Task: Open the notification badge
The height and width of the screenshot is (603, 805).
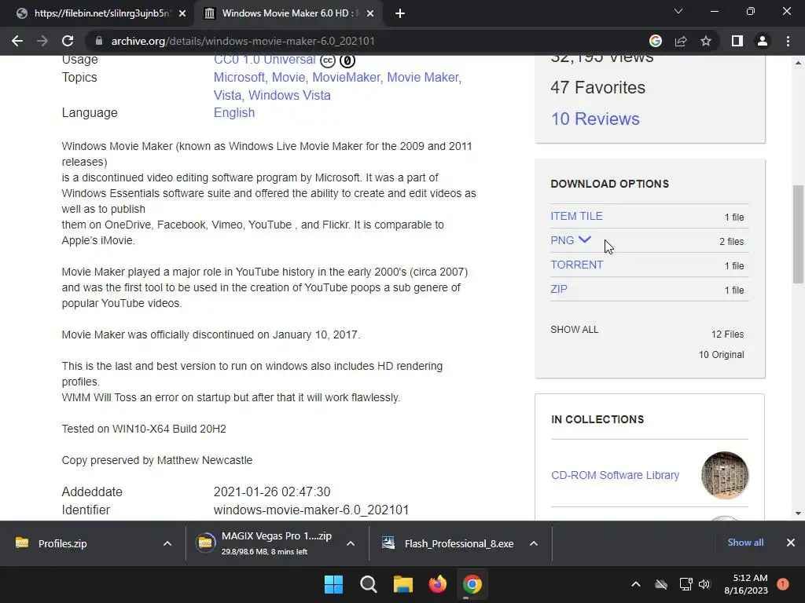Action: tap(783, 584)
